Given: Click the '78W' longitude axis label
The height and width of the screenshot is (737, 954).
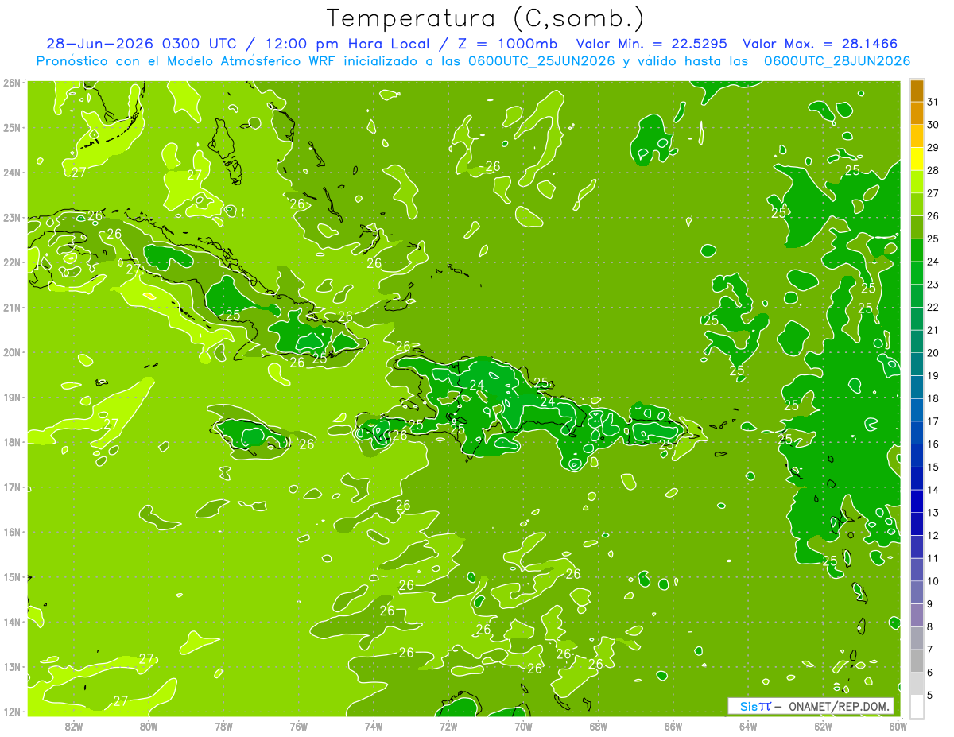Looking at the screenshot, I should tap(223, 726).
